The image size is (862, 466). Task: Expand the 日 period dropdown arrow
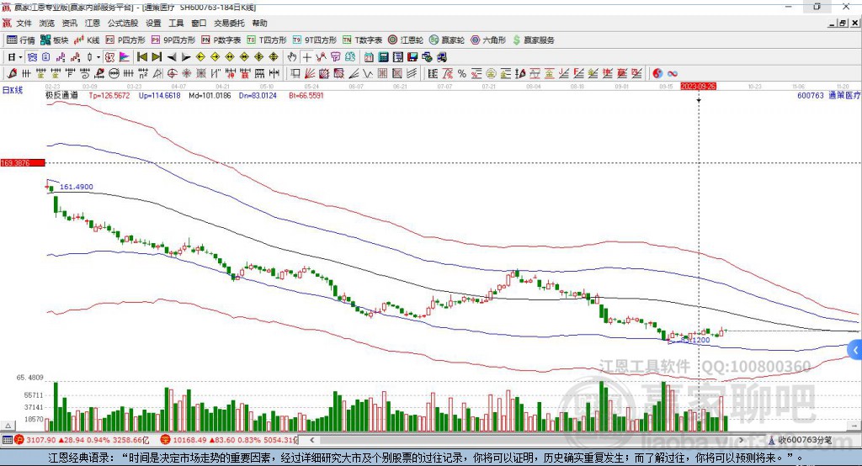coord(20,57)
